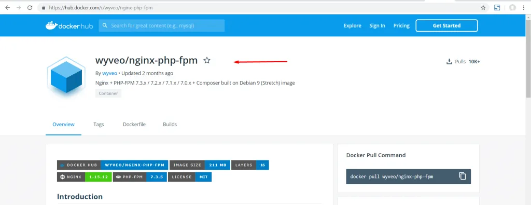Click the docker pull command text
531x205 pixels.
tap(392, 176)
